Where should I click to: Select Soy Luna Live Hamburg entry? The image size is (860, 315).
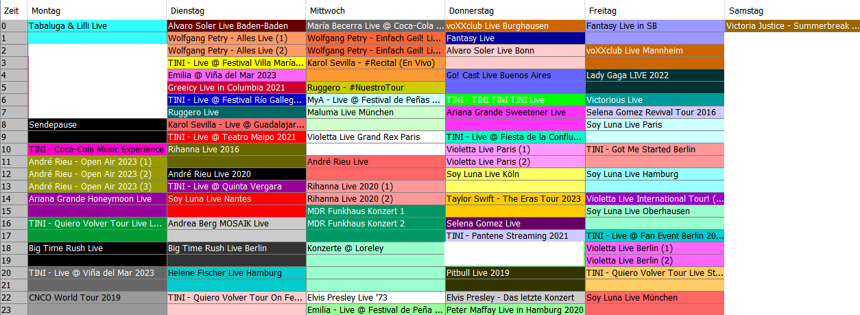(654, 174)
